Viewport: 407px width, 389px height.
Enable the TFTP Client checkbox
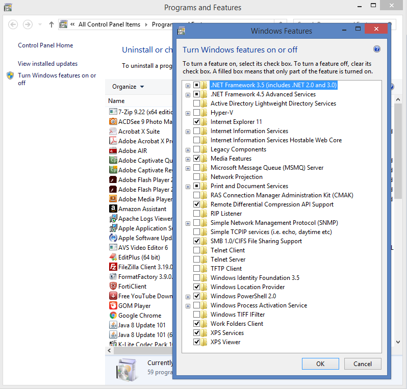tap(196, 268)
